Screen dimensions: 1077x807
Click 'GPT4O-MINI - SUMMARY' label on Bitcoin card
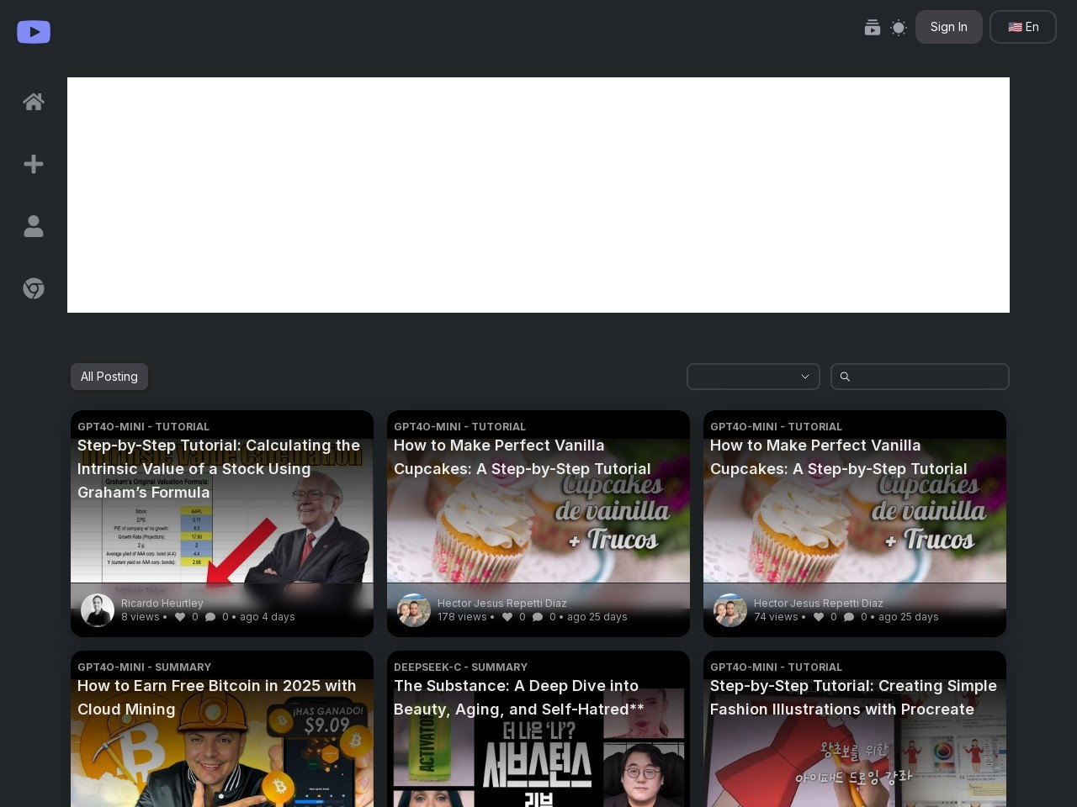tap(145, 667)
